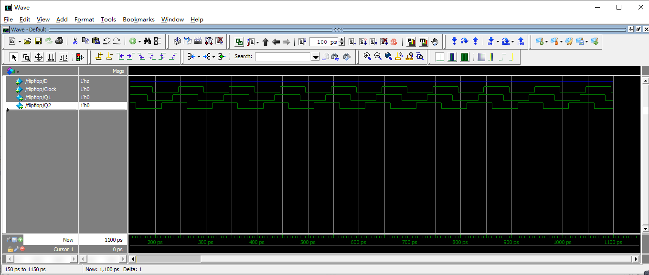
Task: Click the waveform horizontal scrollbar thumb
Action: coord(168,259)
